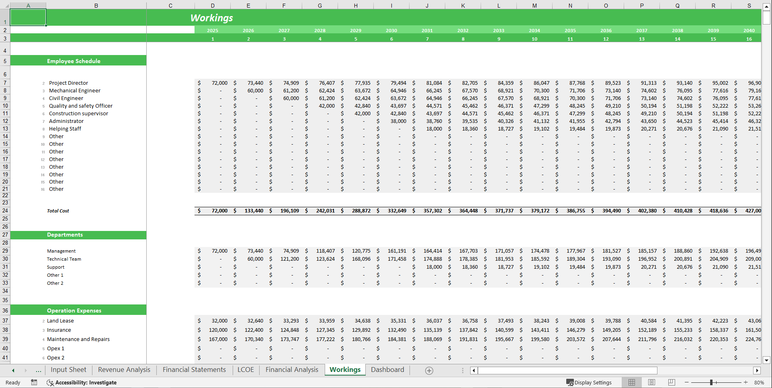Image resolution: width=772 pixels, height=388 pixels.
Task: Switch to Page Layout view in status bar
Action: tap(651, 382)
